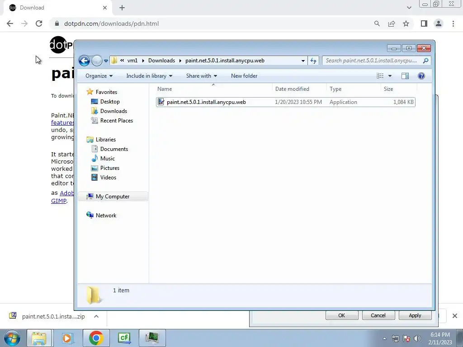Select My Computer in navigation pane

point(113,197)
